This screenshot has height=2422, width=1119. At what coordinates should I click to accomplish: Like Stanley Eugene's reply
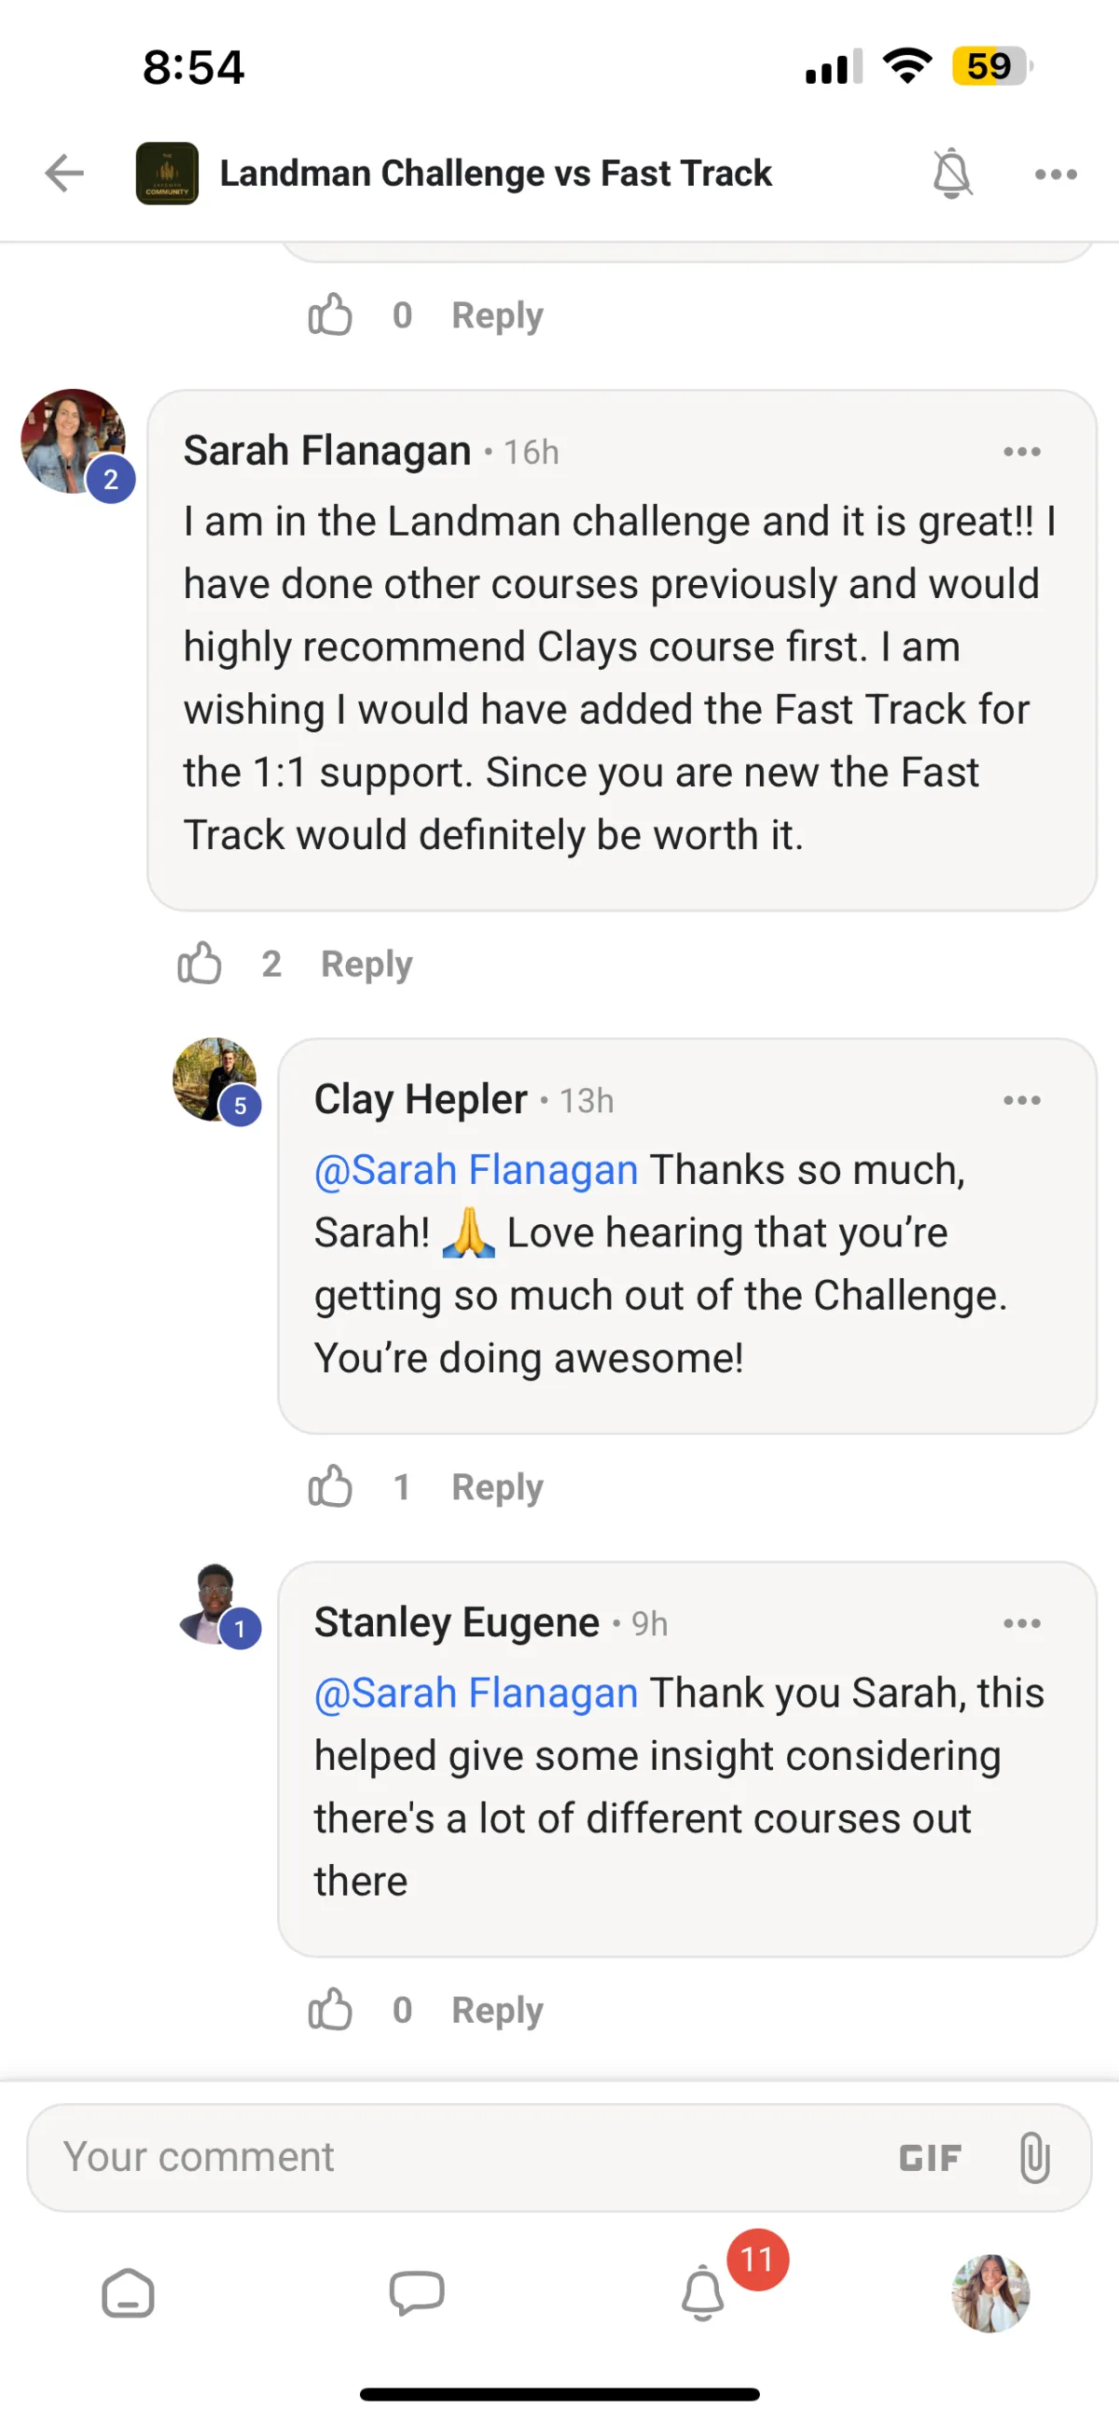tap(330, 2010)
